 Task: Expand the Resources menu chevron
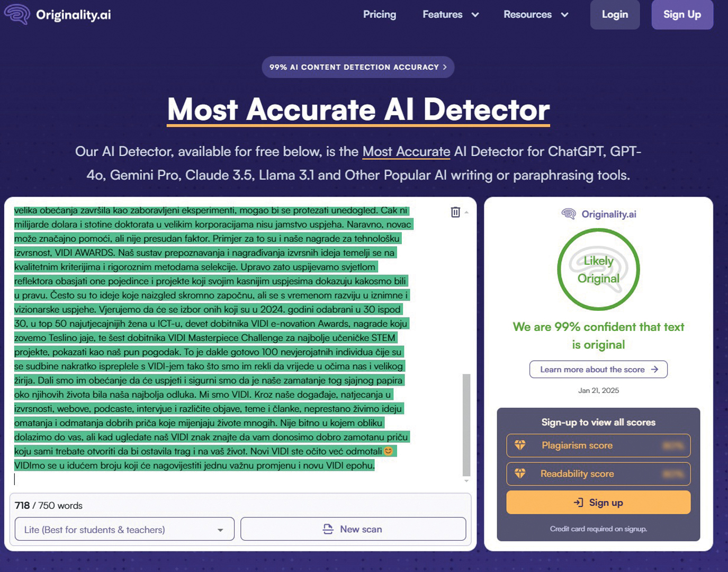tap(564, 15)
